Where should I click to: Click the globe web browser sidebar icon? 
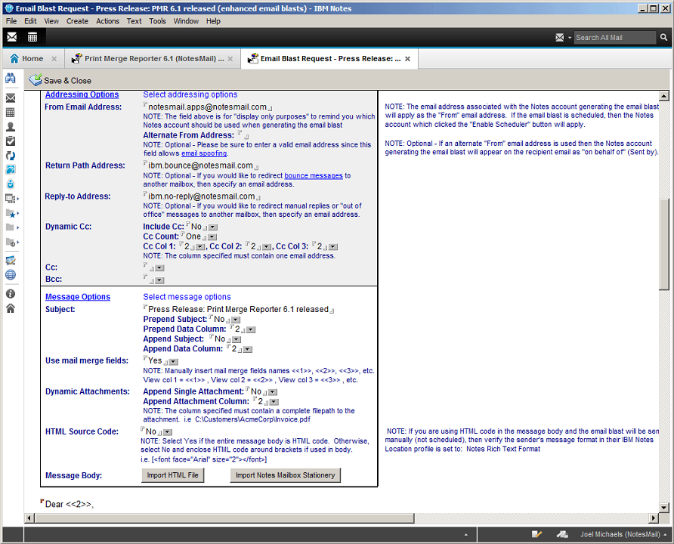[11, 275]
